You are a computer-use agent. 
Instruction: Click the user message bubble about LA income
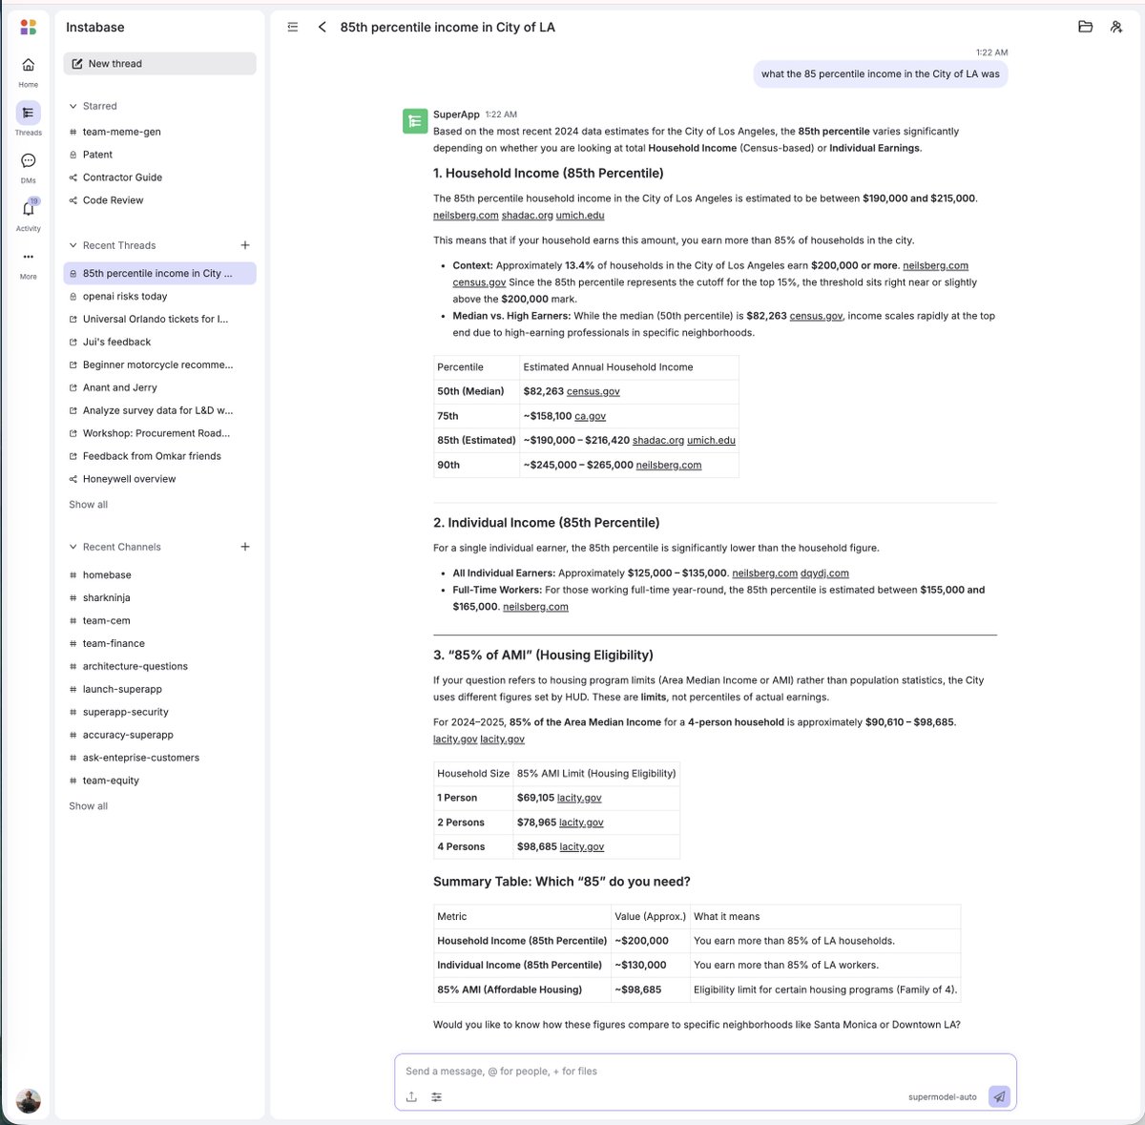click(x=881, y=73)
